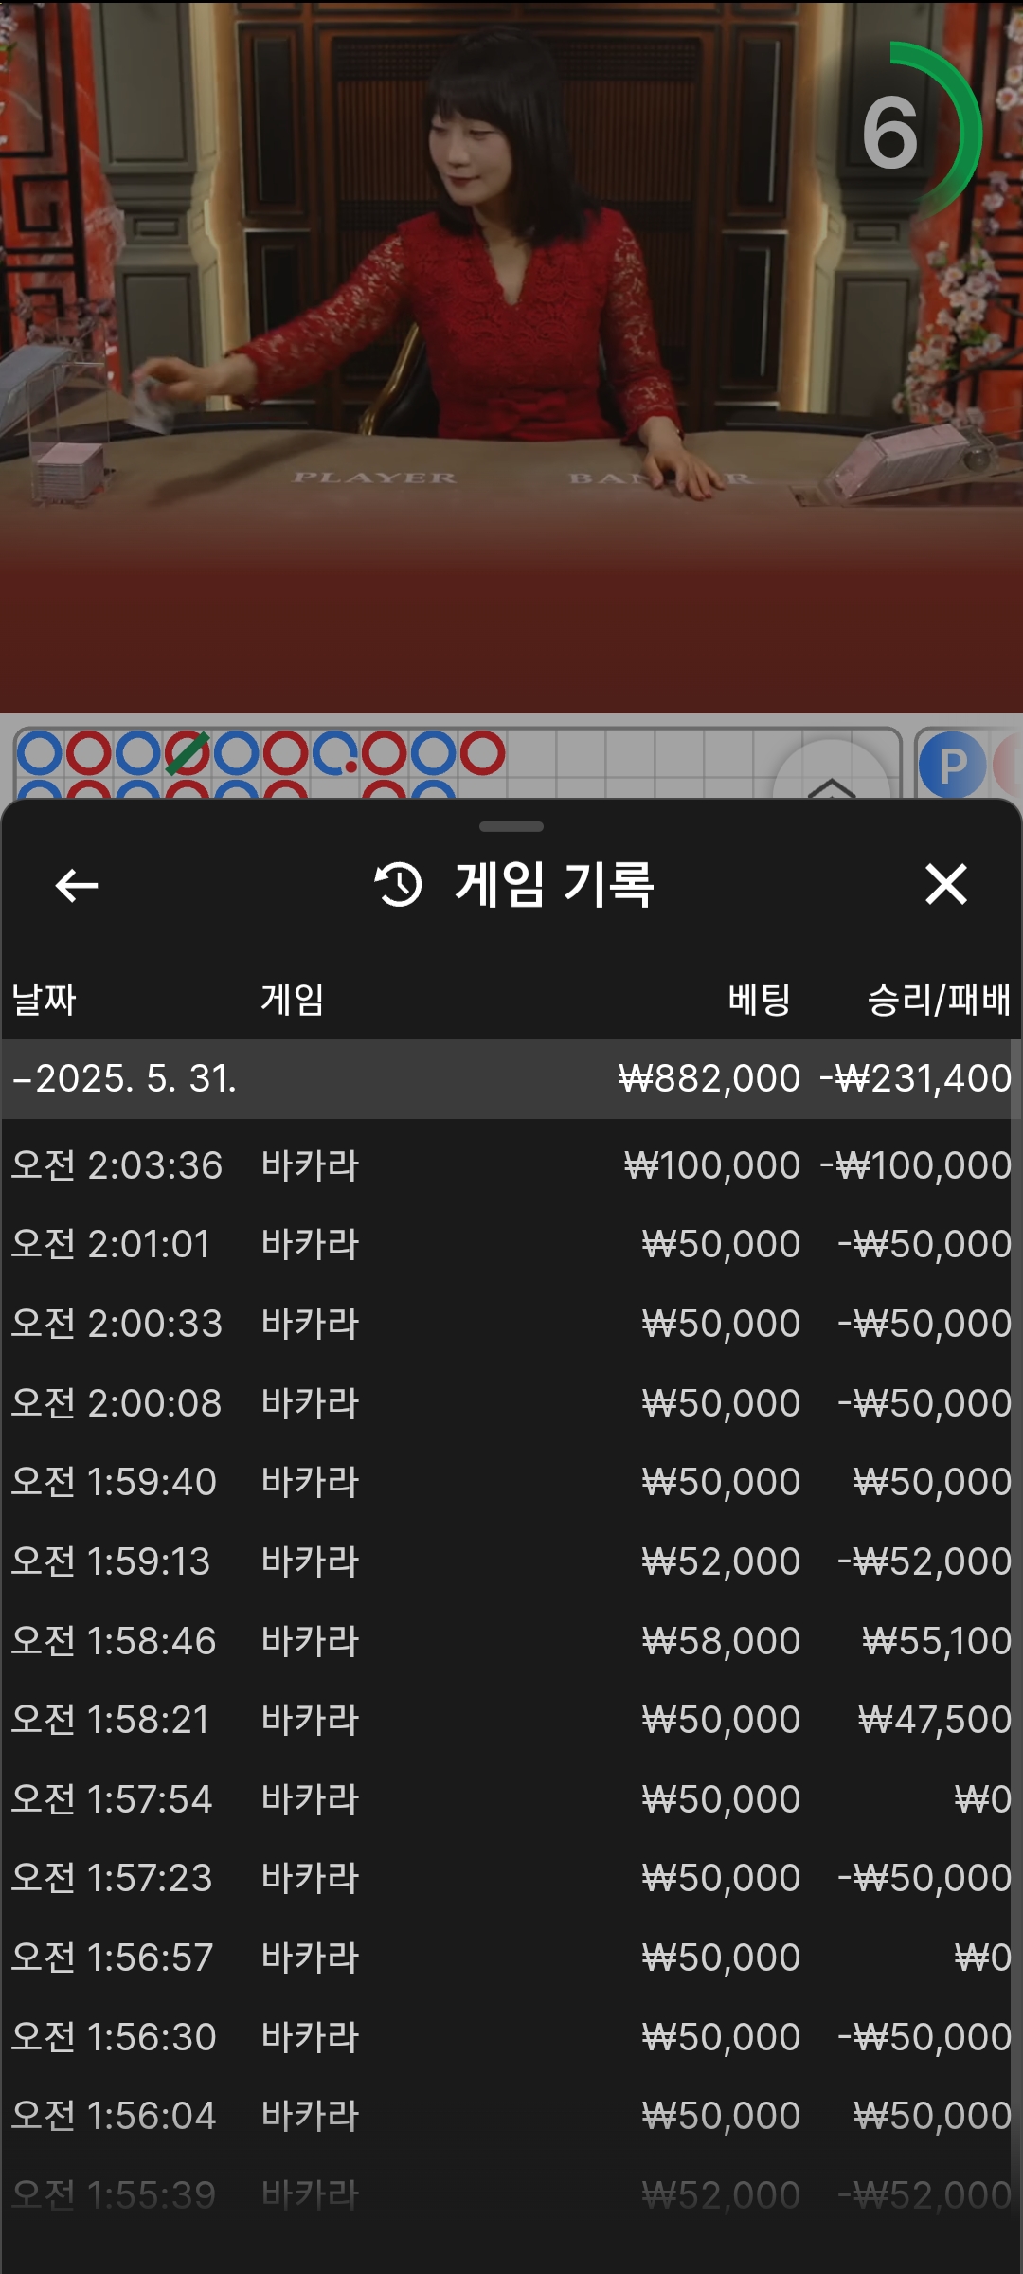This screenshot has height=2274, width=1023.
Task: Tap the total loss -₩231,400
Action: click(x=916, y=1078)
